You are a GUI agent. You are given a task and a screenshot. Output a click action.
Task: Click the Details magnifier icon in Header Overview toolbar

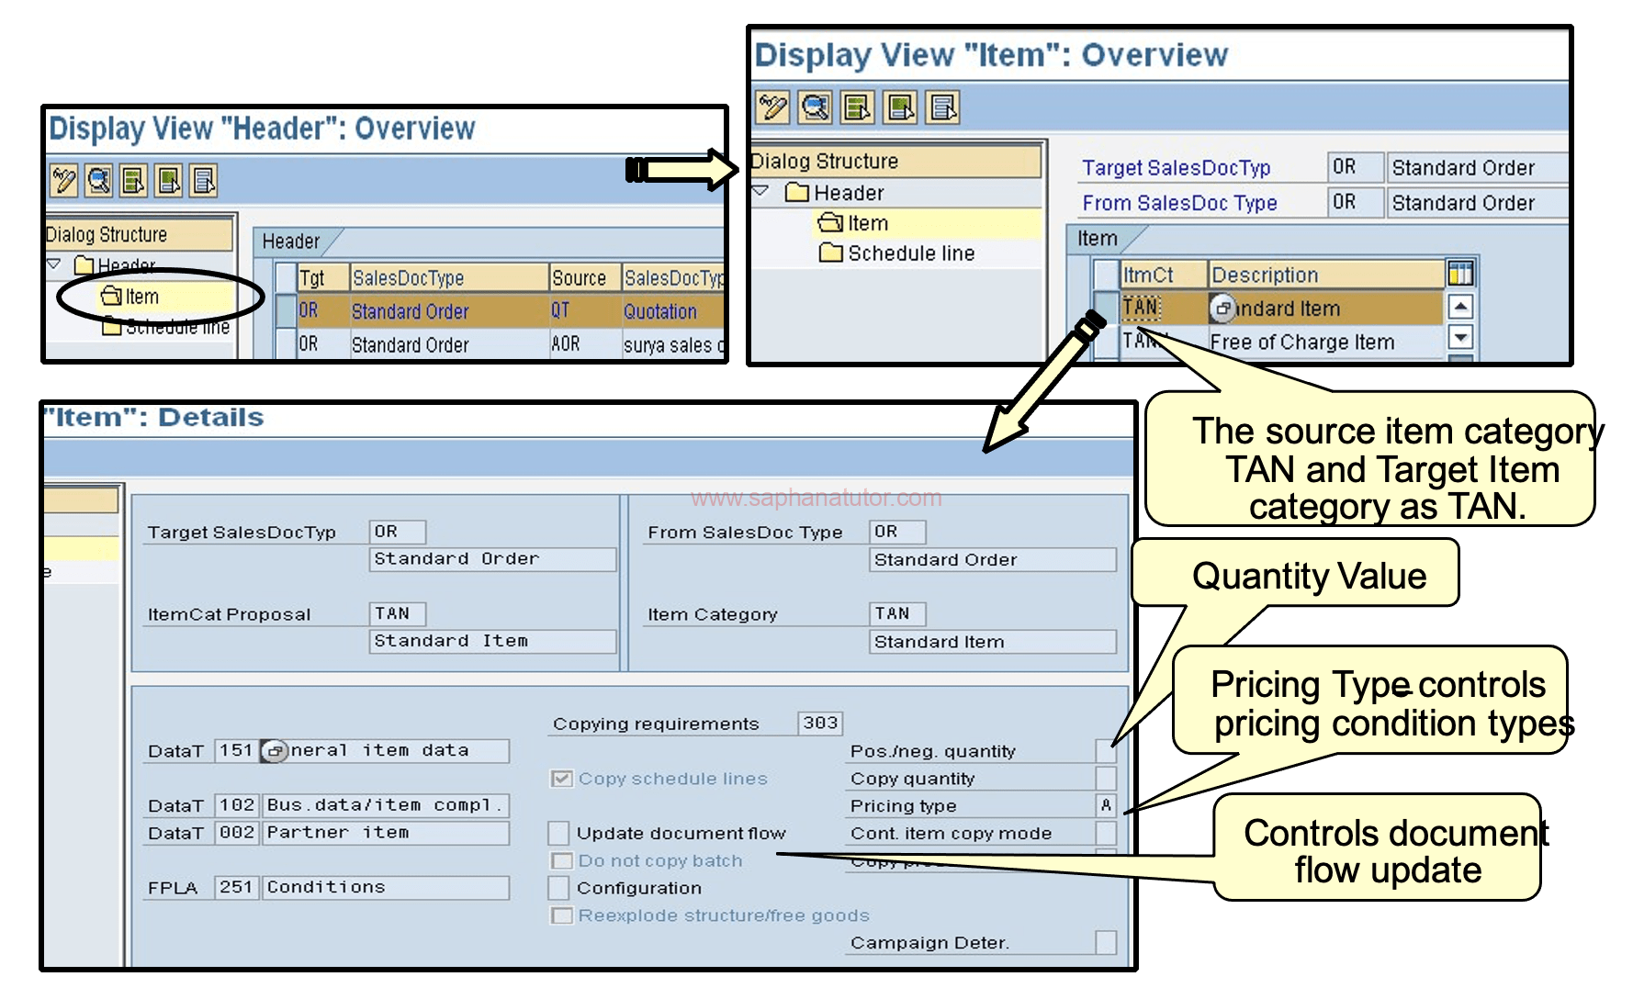click(x=99, y=180)
